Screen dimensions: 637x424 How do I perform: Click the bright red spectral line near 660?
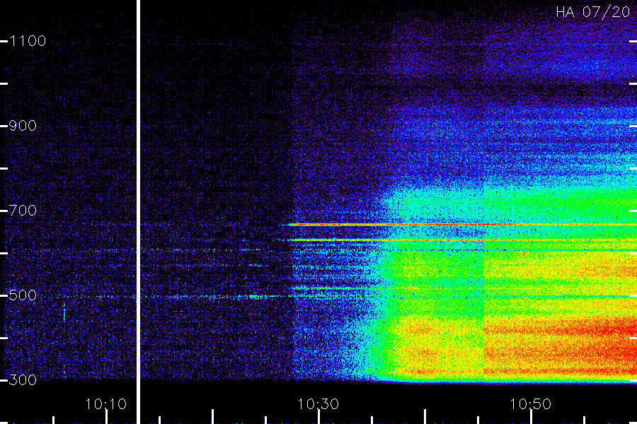pyautogui.click(x=461, y=225)
